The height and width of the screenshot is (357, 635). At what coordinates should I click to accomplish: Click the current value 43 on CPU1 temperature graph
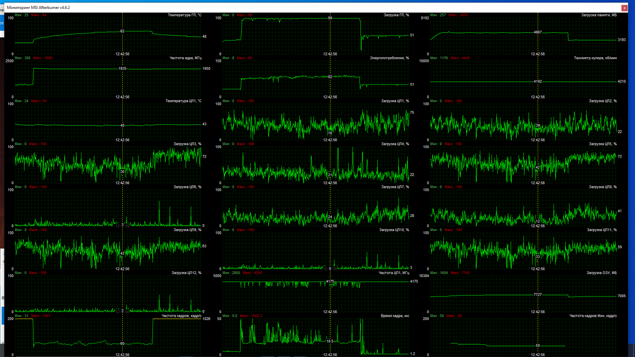[204, 124]
